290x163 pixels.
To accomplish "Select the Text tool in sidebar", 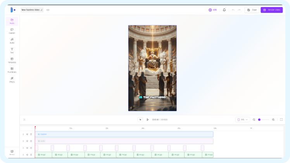I will (12, 50).
